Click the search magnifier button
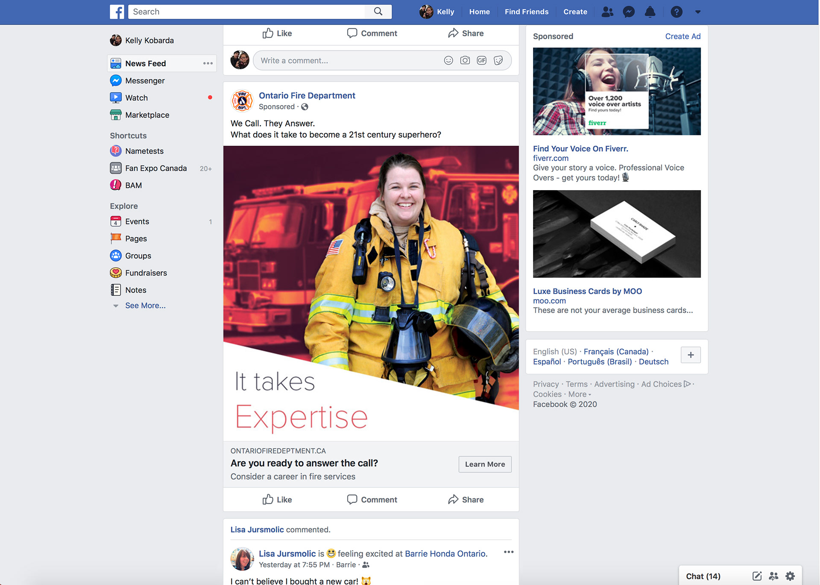820x585 pixels. pos(378,12)
